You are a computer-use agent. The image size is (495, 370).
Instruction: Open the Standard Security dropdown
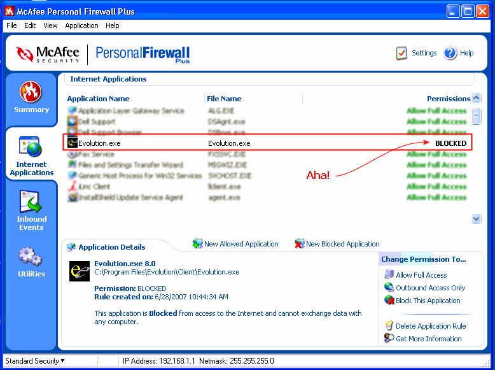(35, 361)
